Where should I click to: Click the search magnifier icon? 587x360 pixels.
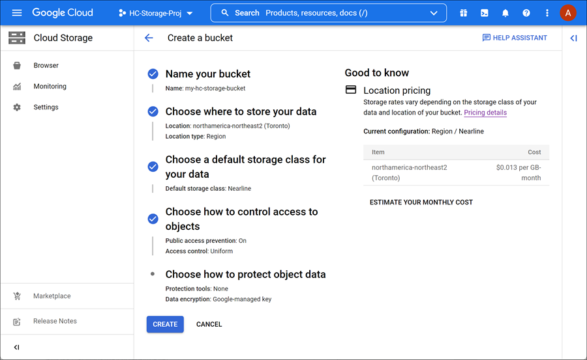(224, 13)
